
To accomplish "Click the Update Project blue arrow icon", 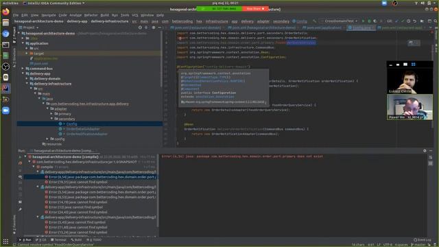I will point(396,21).
